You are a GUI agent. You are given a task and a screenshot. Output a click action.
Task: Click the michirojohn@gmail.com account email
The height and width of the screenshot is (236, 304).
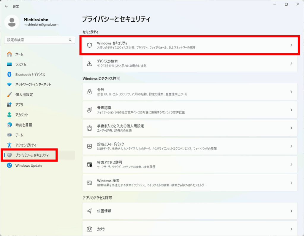41,25
